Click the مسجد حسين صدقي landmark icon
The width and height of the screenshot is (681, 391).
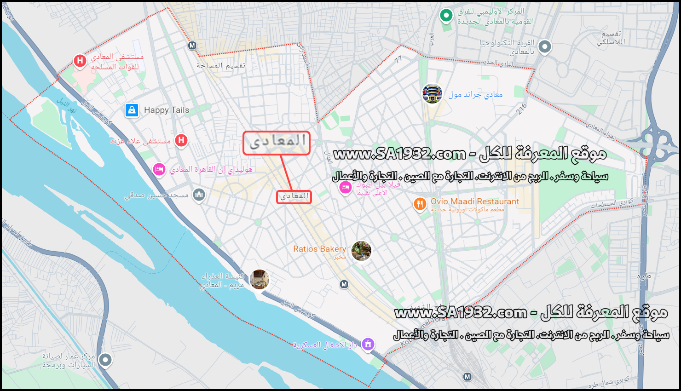click(x=199, y=195)
